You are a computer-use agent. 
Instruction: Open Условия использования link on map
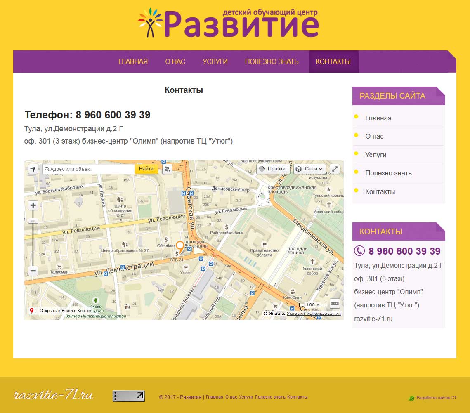(x=314, y=314)
